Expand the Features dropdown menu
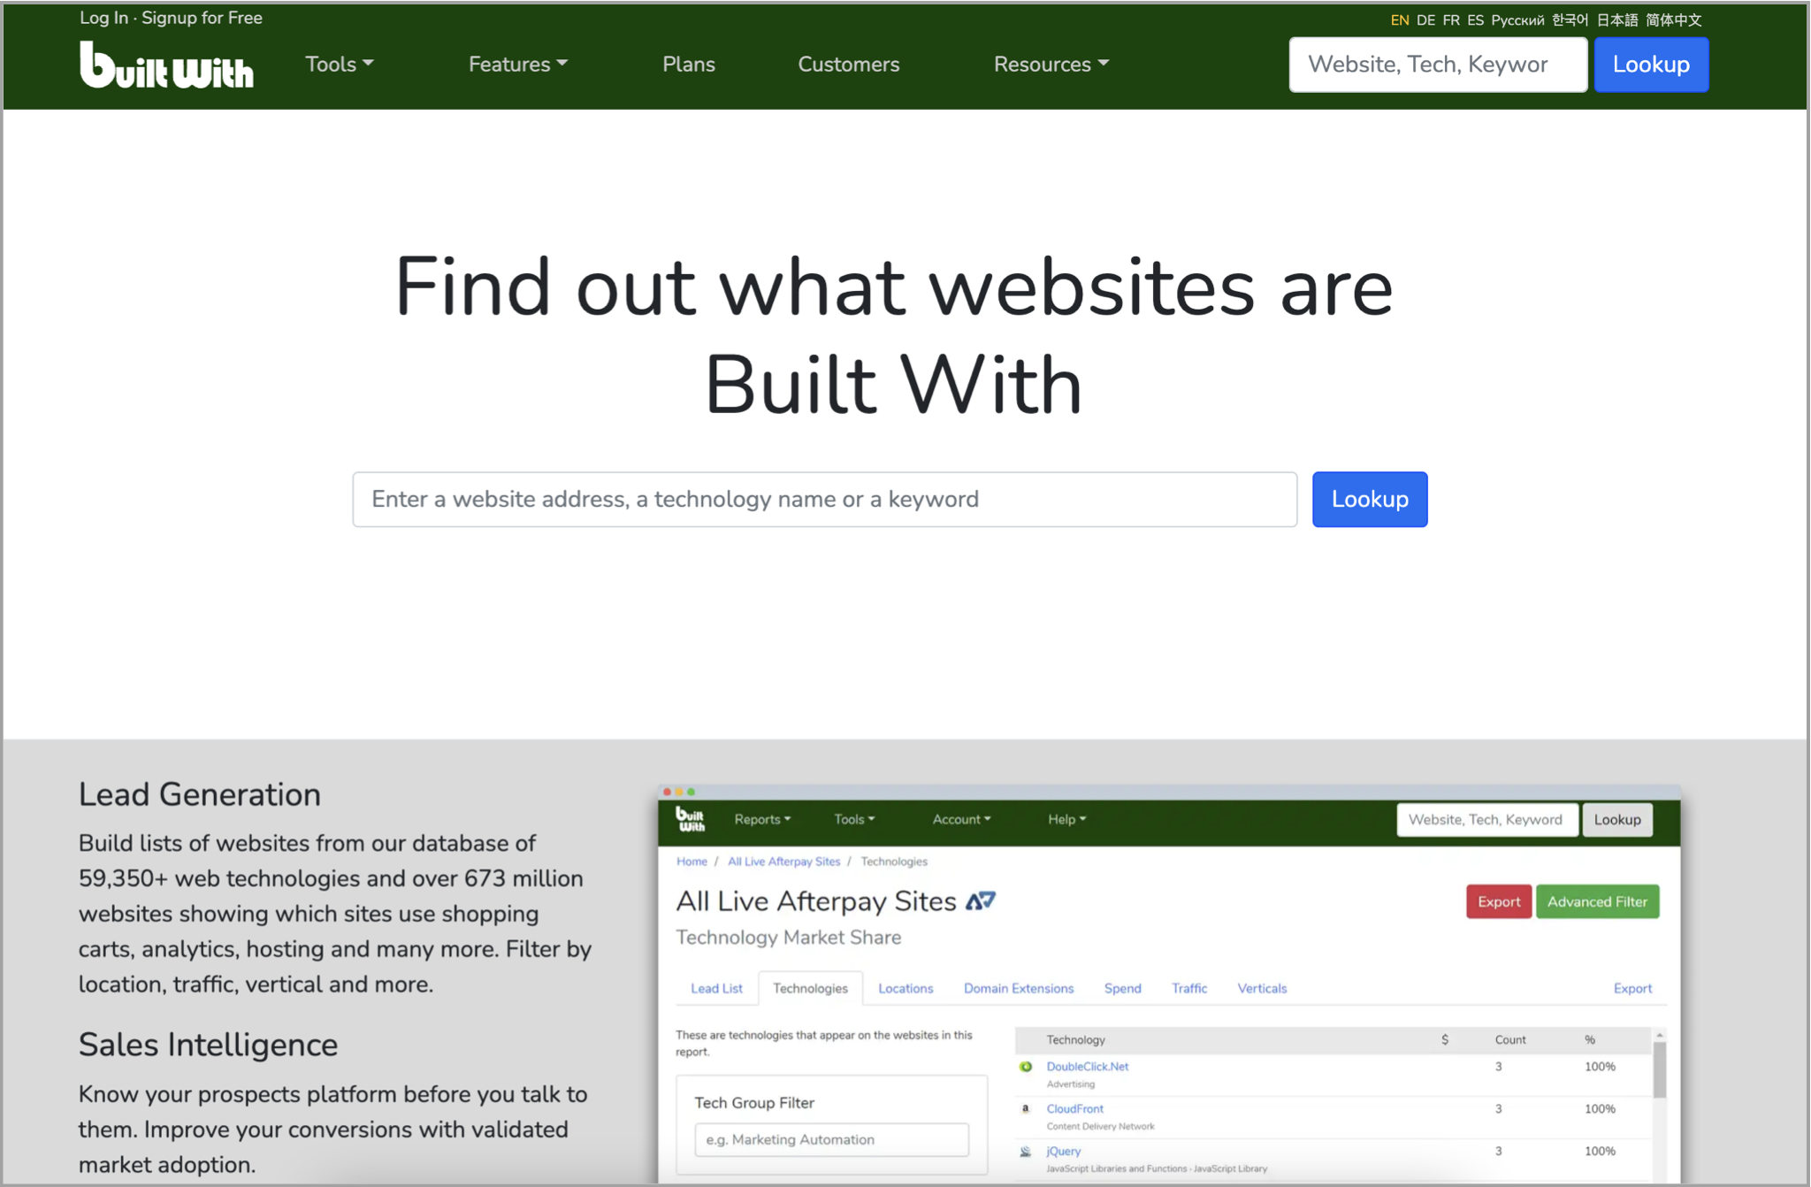 coord(517,65)
